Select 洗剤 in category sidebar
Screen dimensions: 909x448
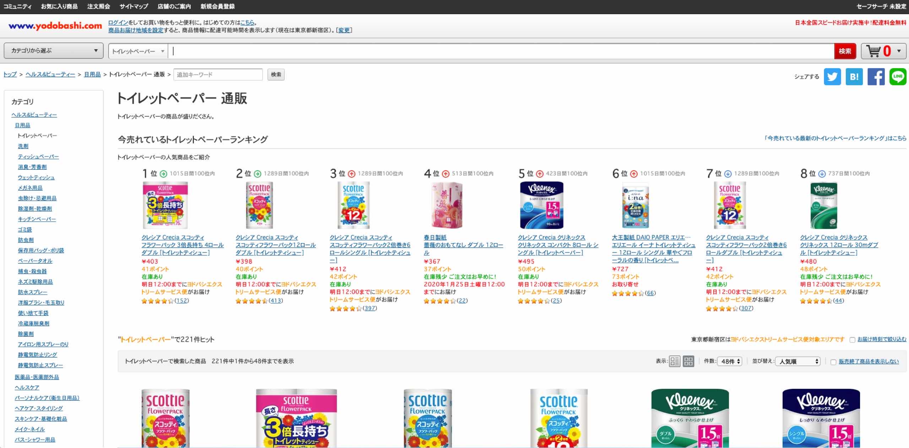23,146
